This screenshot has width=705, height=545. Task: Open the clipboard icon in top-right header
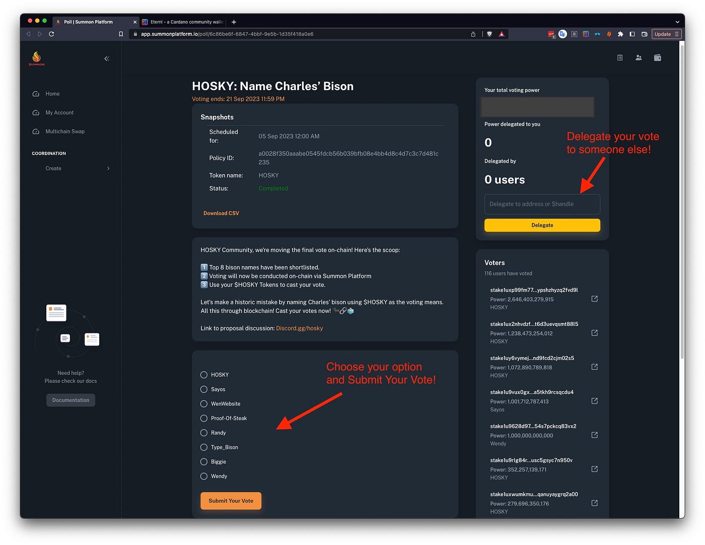point(620,58)
